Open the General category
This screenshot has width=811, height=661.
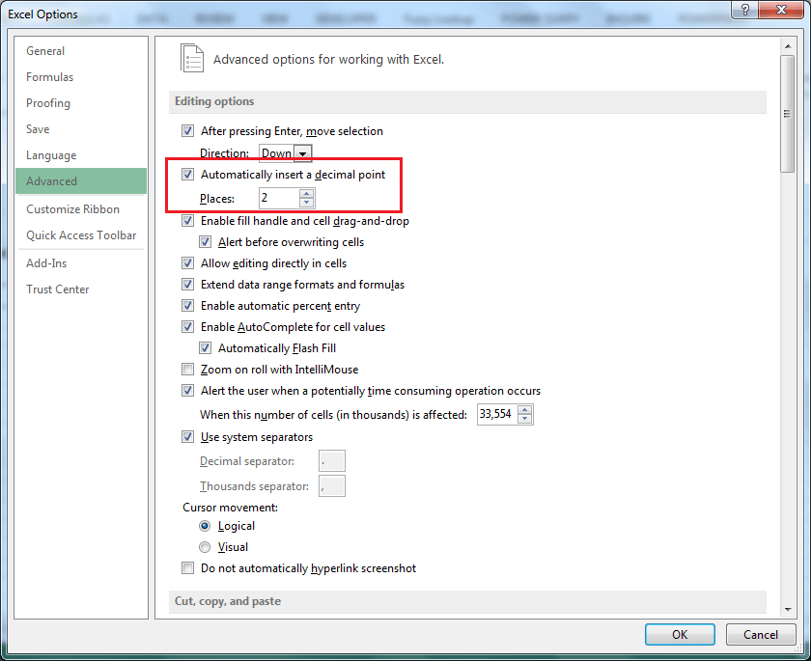45,51
